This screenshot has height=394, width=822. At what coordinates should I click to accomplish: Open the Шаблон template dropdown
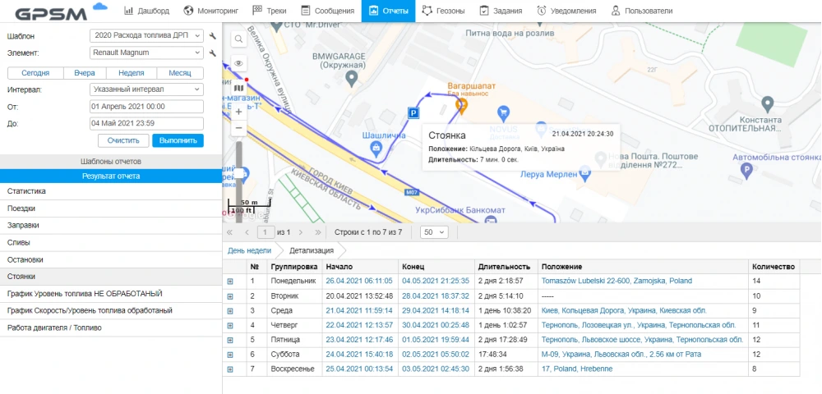[x=146, y=37]
